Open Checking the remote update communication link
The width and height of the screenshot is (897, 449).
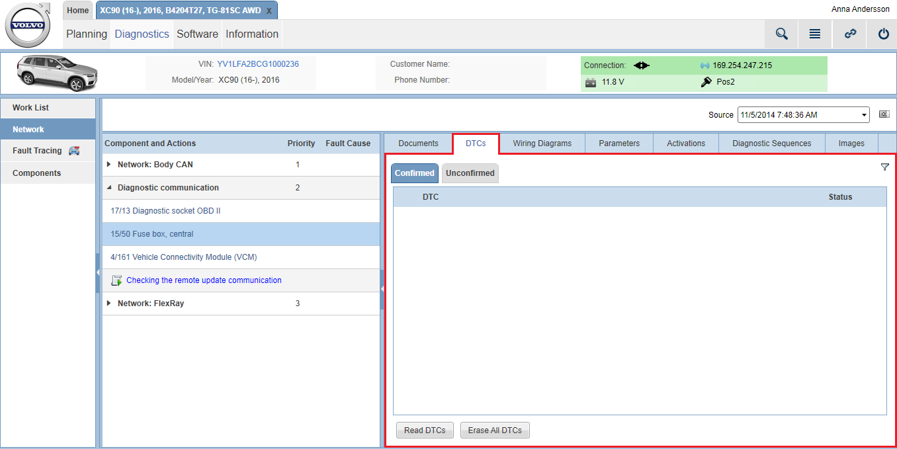coord(204,280)
